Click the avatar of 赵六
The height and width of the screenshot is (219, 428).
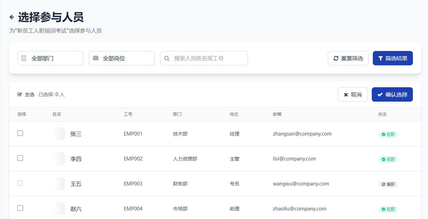click(x=59, y=209)
